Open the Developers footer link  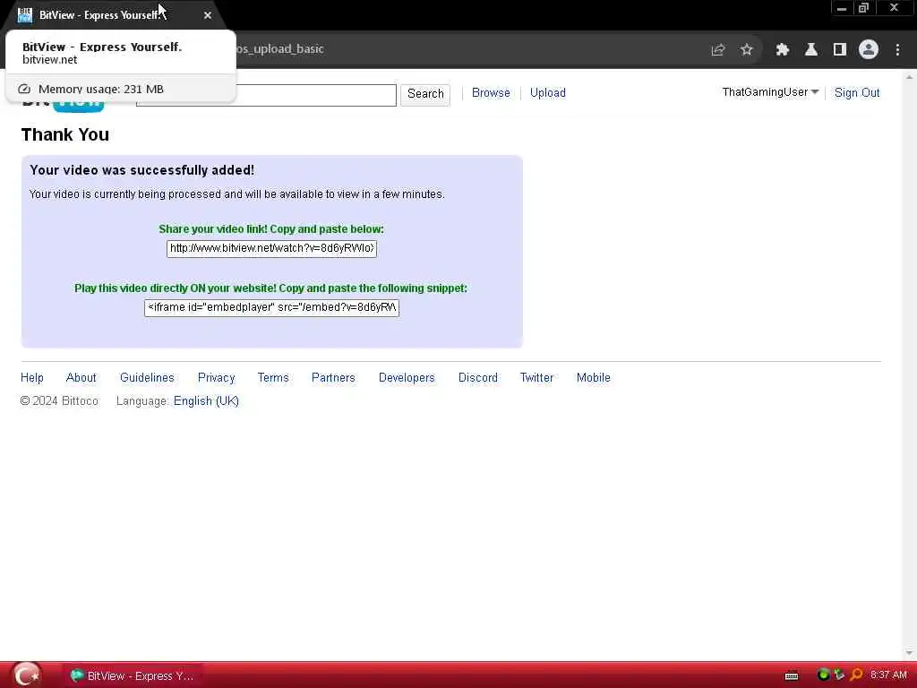coord(407,377)
